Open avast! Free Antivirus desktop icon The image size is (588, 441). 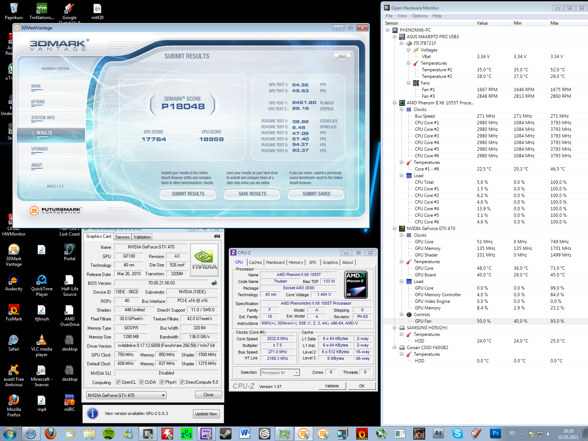pyautogui.click(x=14, y=376)
